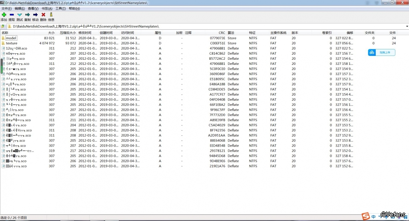Toggle Chinese input mode (中) indicator

pyautogui.click(x=374, y=217)
